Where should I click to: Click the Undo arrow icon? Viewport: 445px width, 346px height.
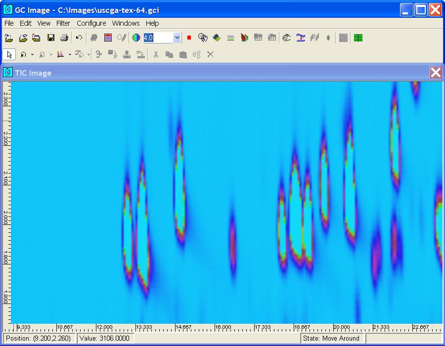click(79, 38)
